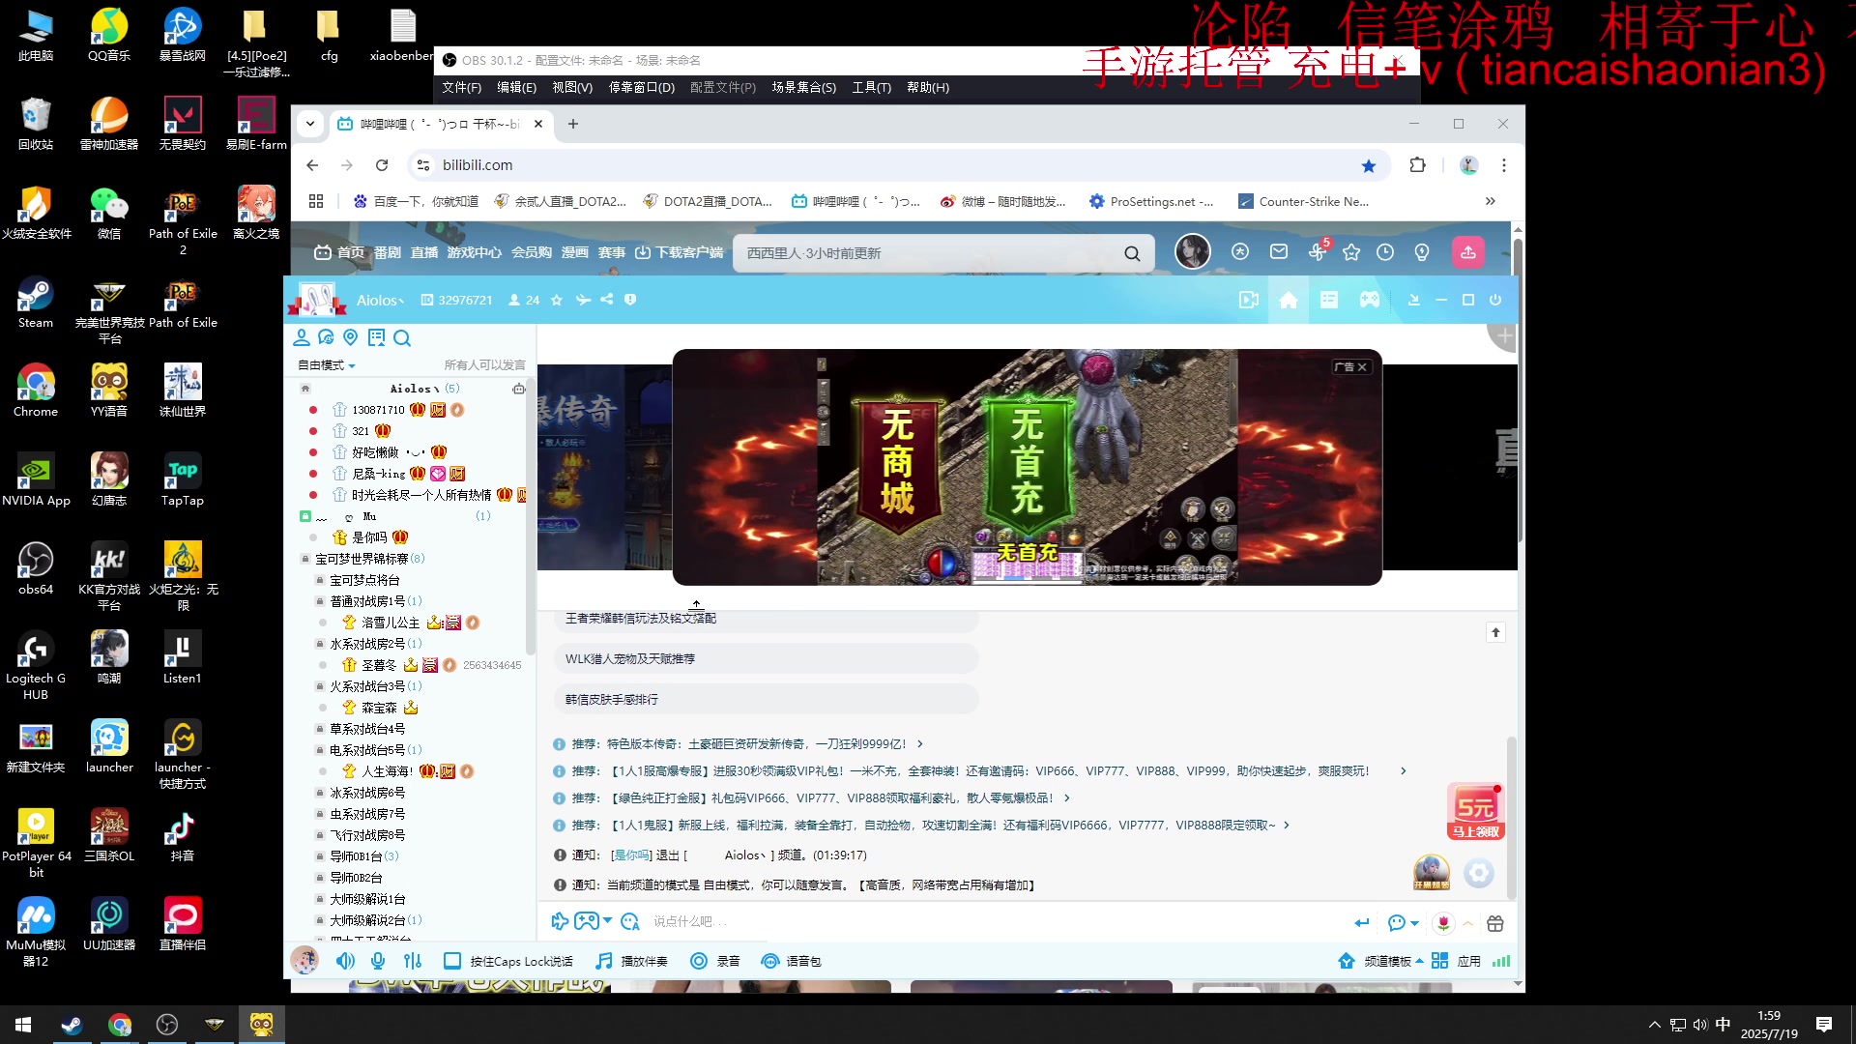Click the 播放伴奏 music note icon
Image resolution: width=1856 pixels, height=1044 pixels.
[x=602, y=961]
